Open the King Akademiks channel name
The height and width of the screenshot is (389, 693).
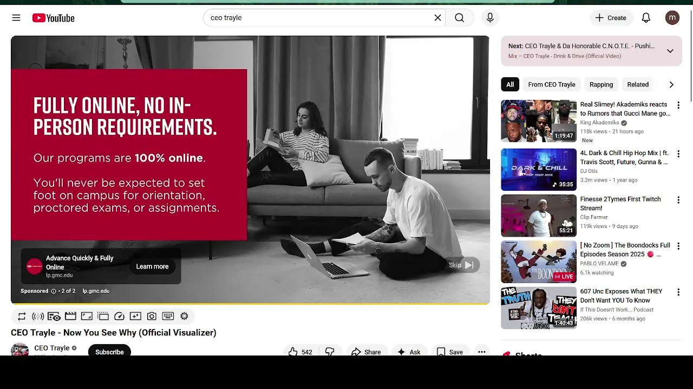pos(599,123)
